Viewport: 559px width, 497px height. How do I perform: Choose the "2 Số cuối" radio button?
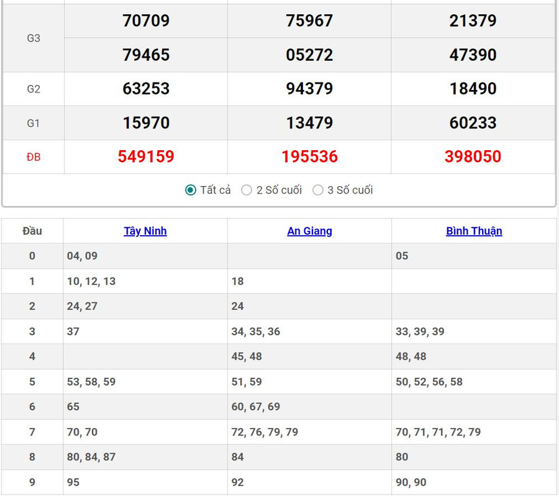247,190
